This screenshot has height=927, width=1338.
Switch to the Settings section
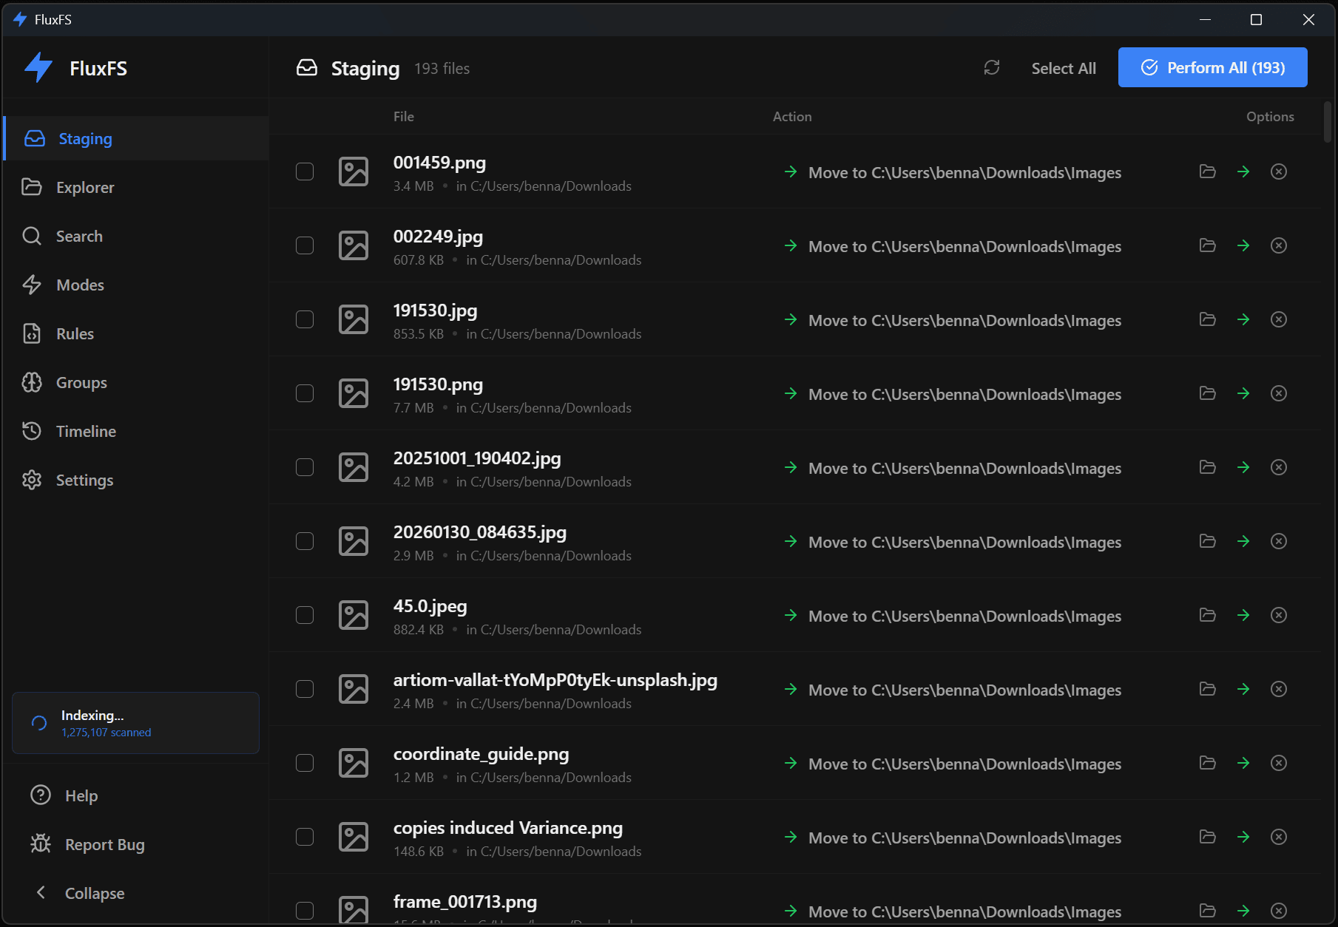[84, 480]
